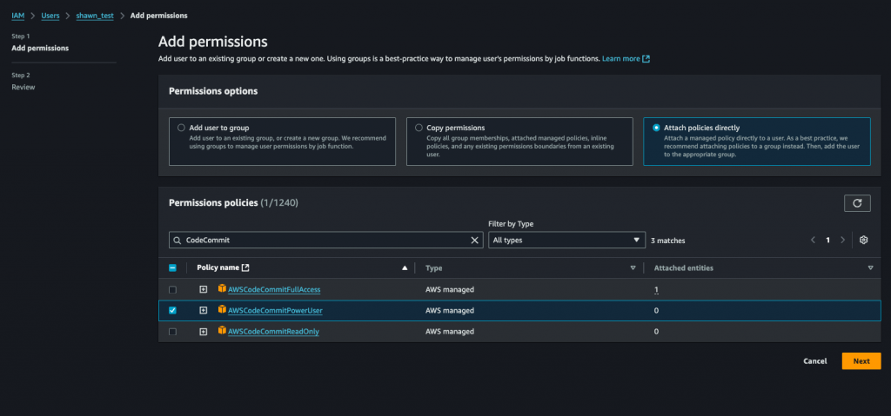Viewport: 891px width, 416px height.
Task: Uncheck the AWSCodeCommitPowerUser policy checkbox
Action: pyautogui.click(x=172, y=310)
